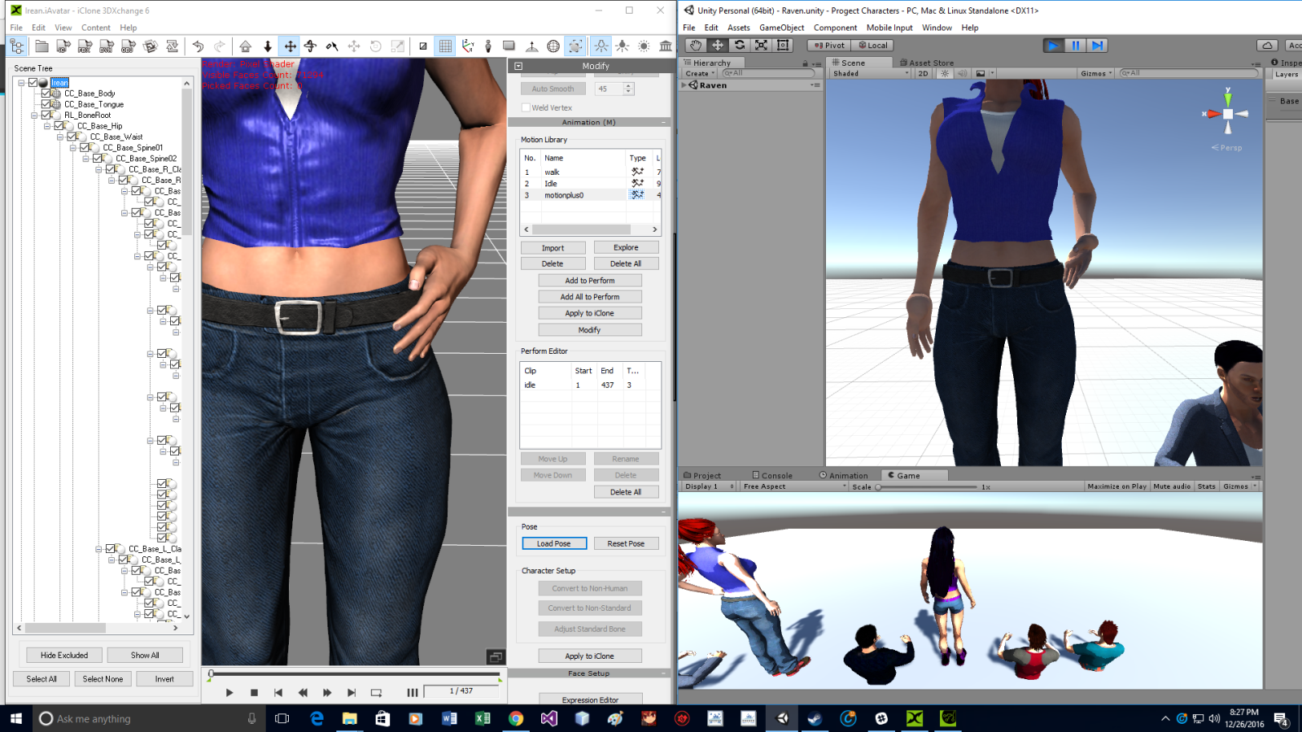This screenshot has height=732, width=1302.
Task: Click the BVH export icon in 3DXchange toolbar
Action: (x=106, y=46)
